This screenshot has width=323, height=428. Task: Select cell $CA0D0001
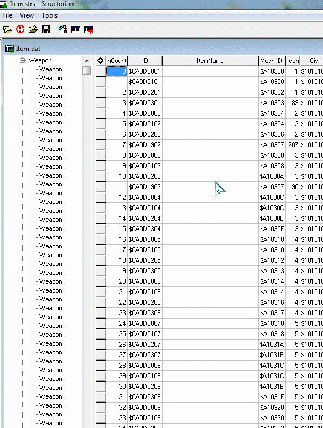pyautogui.click(x=145, y=71)
